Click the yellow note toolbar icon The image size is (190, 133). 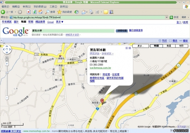[106, 12]
